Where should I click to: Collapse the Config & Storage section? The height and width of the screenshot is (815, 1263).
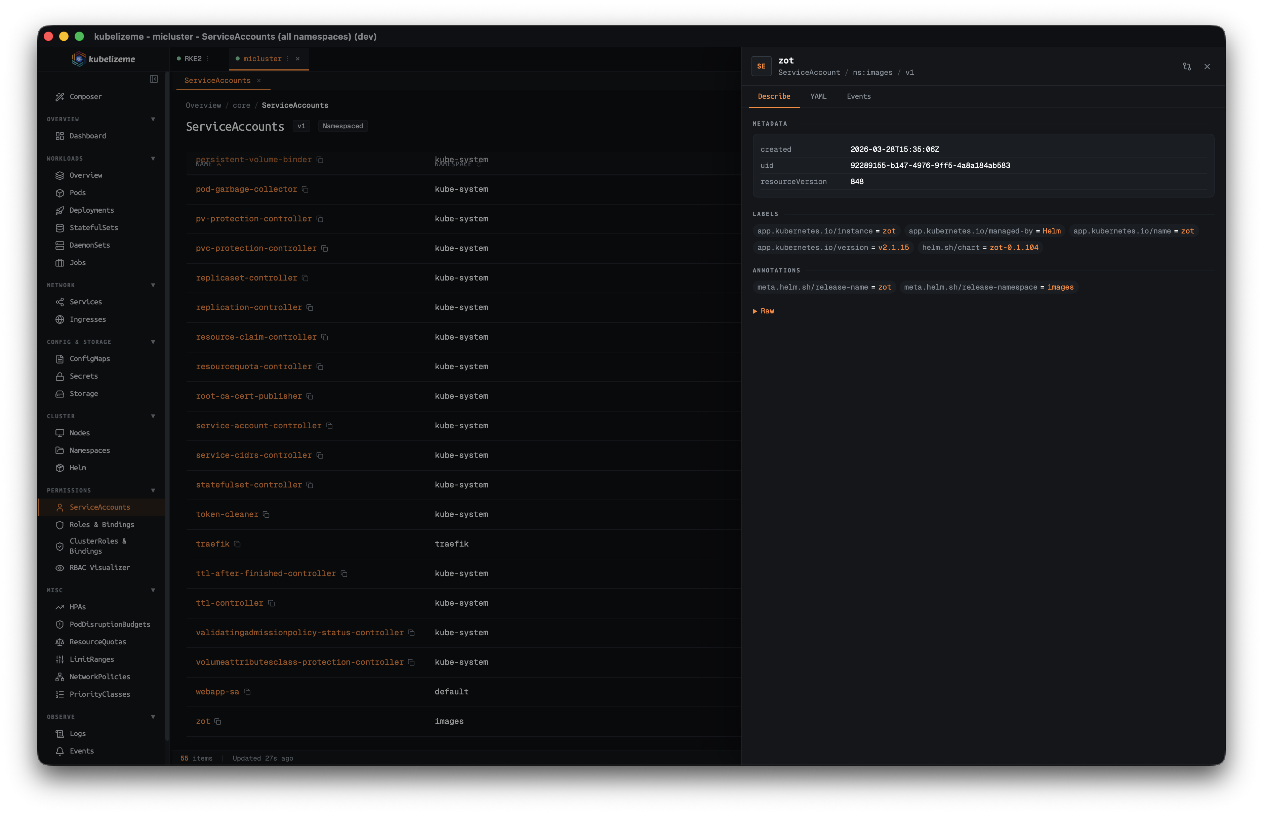pos(153,342)
